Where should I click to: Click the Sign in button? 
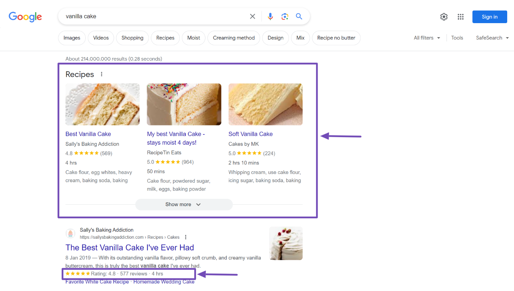tap(489, 17)
